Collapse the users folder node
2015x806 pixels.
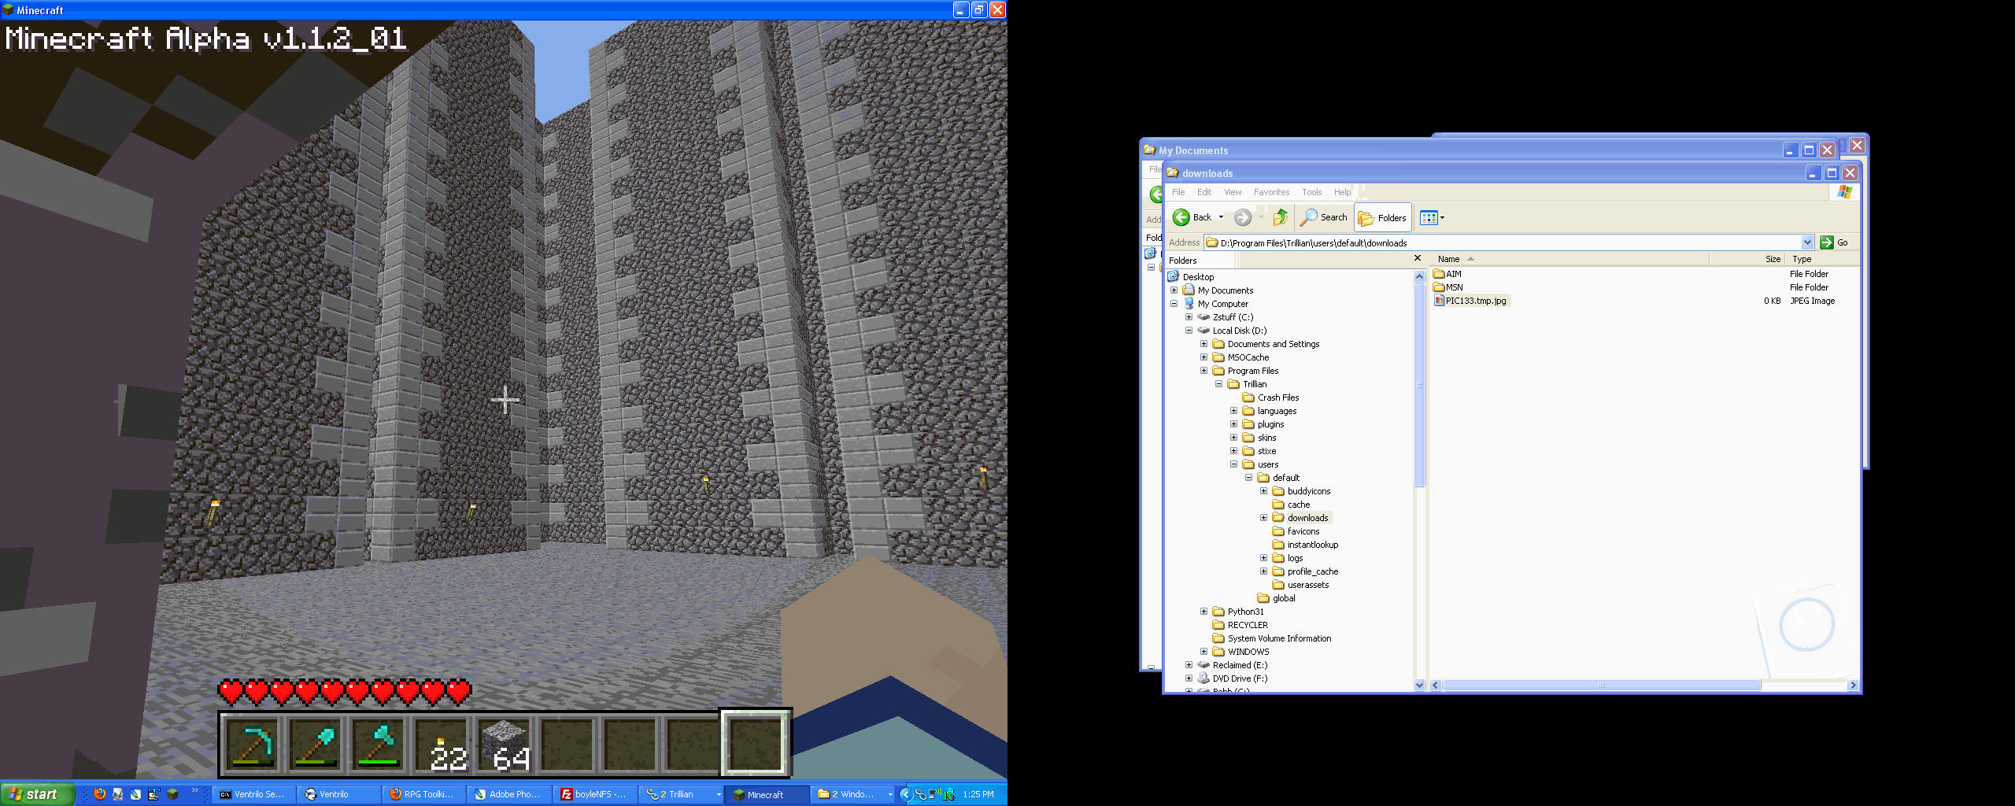coord(1233,464)
